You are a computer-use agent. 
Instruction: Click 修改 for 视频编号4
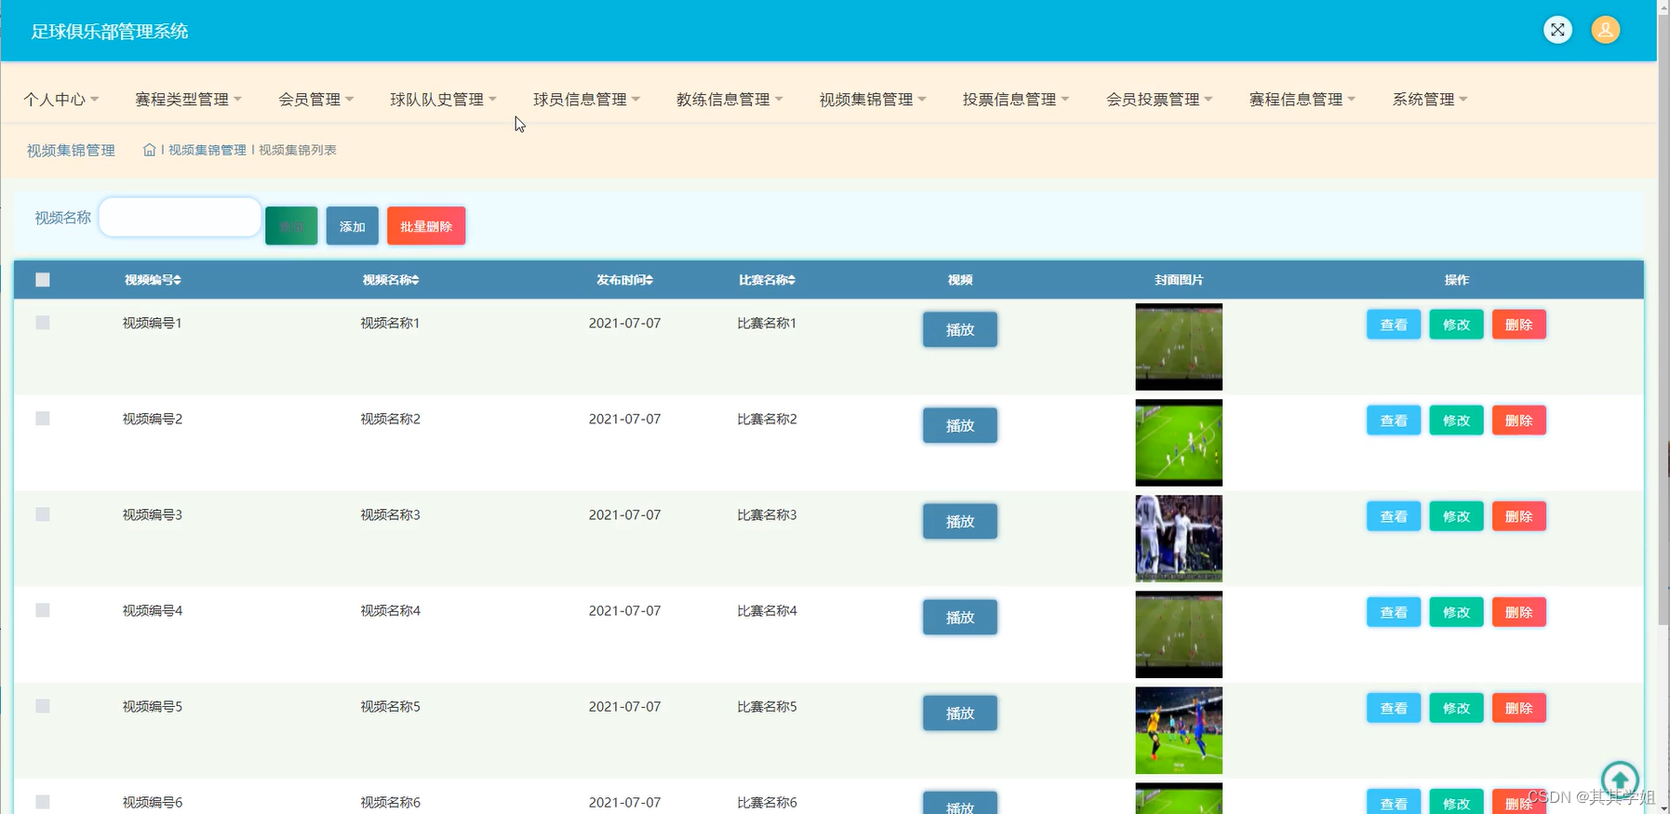click(1456, 612)
